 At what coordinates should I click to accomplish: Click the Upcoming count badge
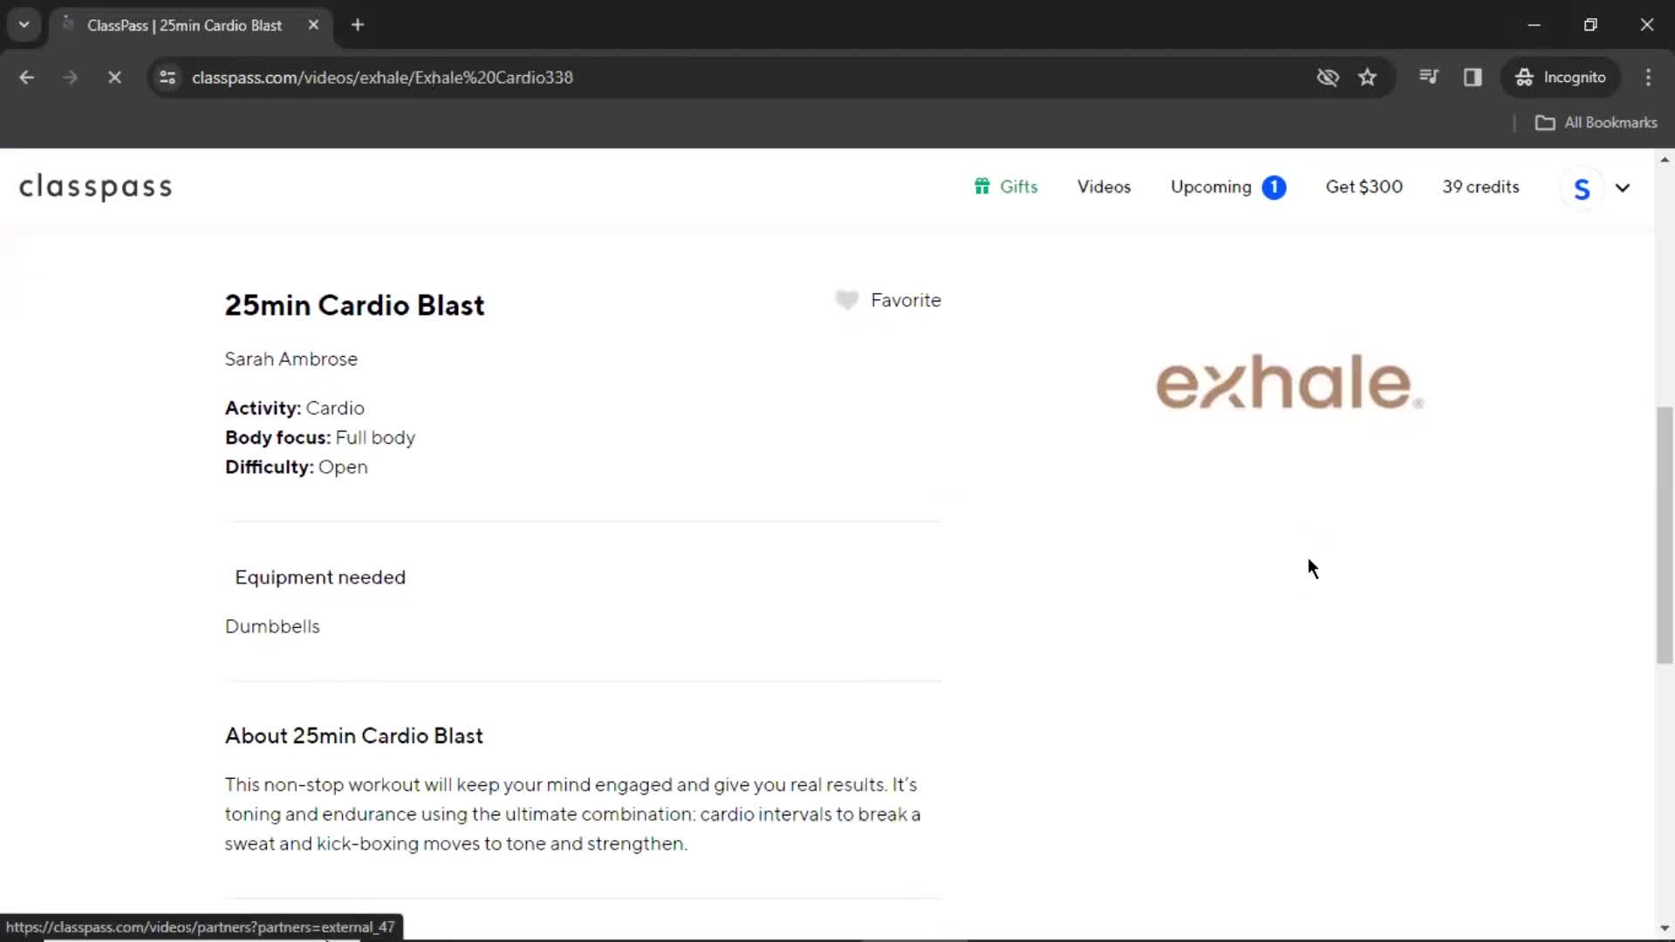(x=1274, y=188)
